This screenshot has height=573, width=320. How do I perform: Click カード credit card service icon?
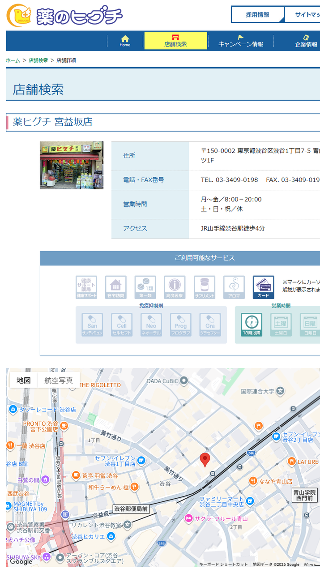264,287
